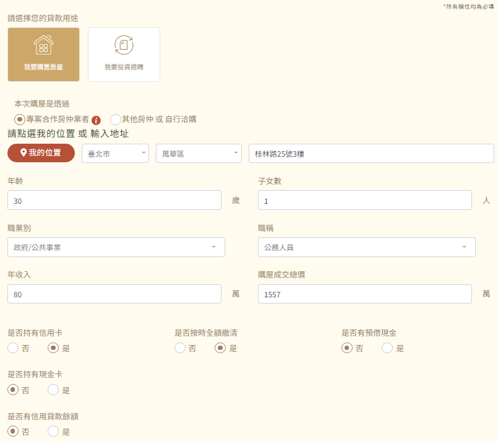Click the 我的位置 location button
The height and width of the screenshot is (441, 498).
pyautogui.click(x=41, y=152)
